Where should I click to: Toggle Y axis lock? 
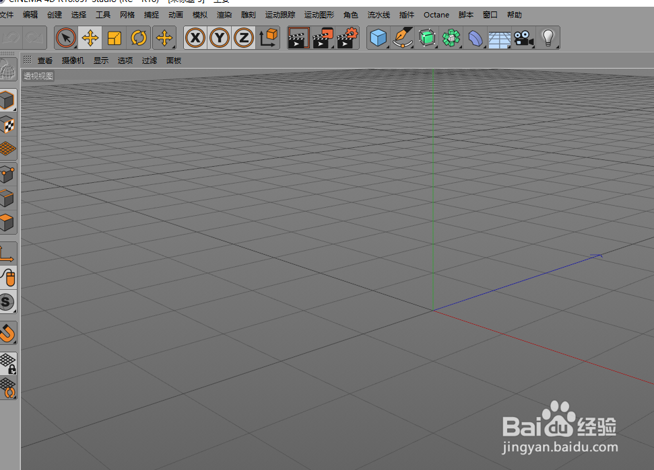coord(220,38)
